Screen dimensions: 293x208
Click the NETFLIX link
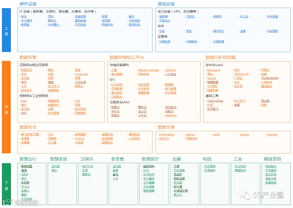[88, 166]
